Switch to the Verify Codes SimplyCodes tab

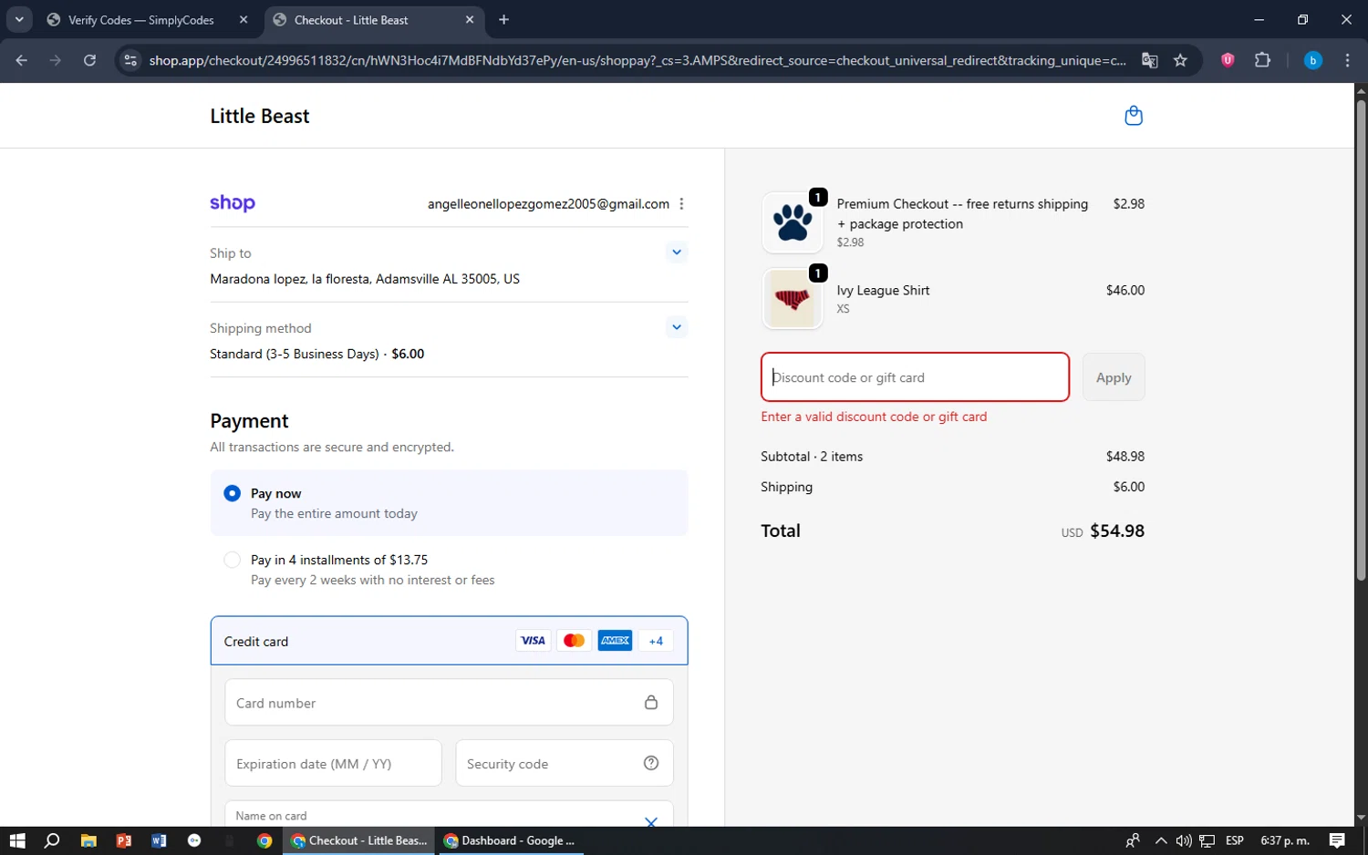click(141, 20)
